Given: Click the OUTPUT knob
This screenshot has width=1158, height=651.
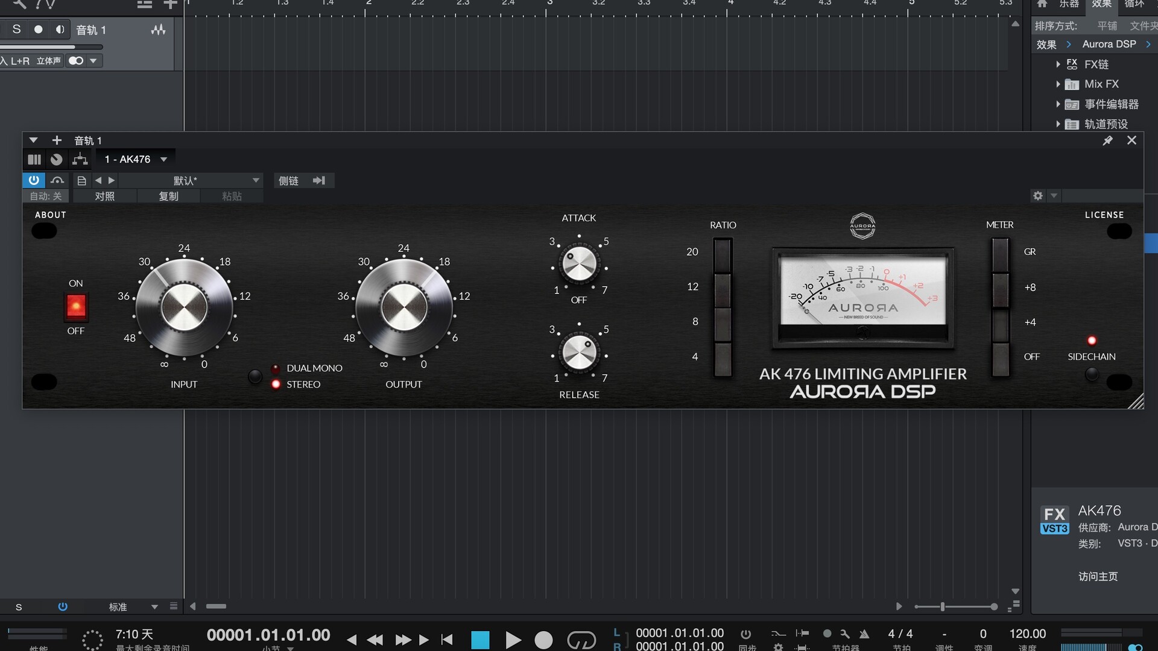Looking at the screenshot, I should [403, 307].
